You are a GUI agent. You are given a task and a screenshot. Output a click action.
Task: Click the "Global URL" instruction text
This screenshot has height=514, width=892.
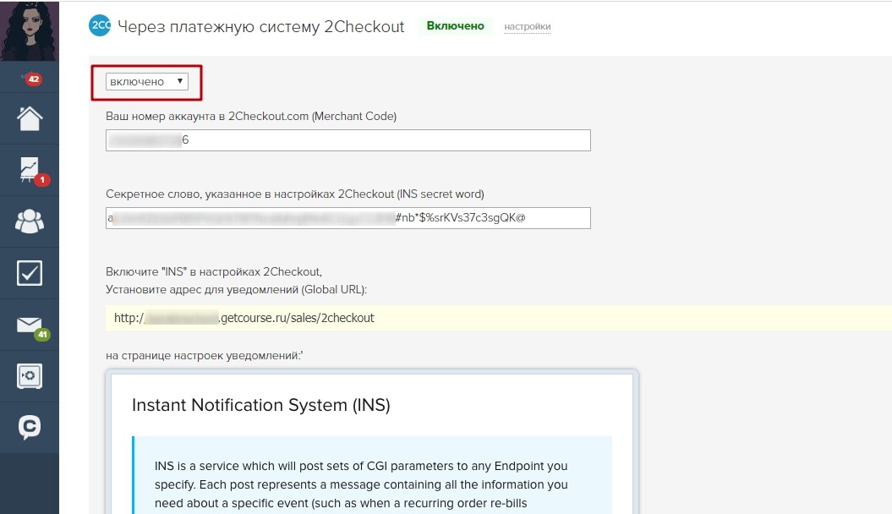point(236,289)
